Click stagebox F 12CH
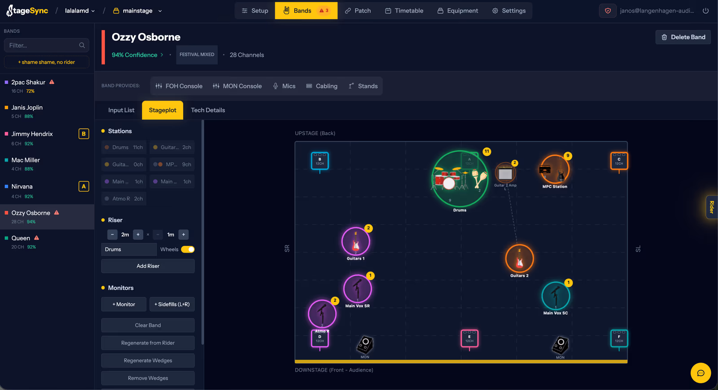 pos(619,338)
